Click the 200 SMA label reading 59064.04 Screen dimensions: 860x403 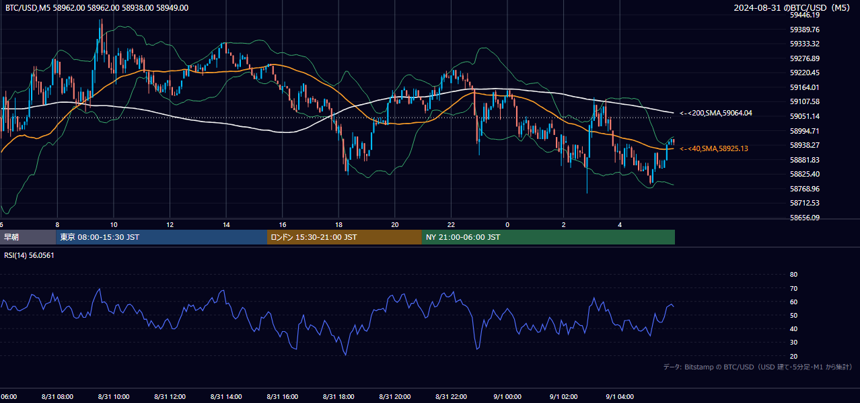(716, 114)
